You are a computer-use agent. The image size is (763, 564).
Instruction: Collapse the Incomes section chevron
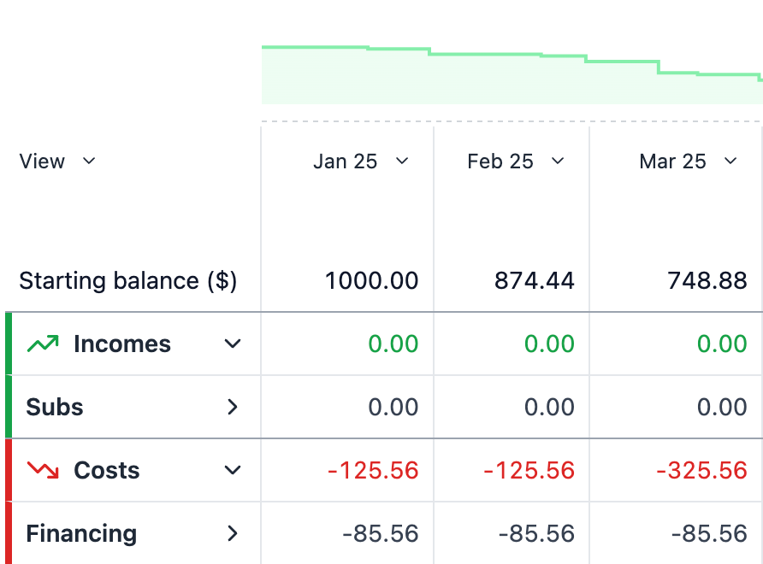232,344
